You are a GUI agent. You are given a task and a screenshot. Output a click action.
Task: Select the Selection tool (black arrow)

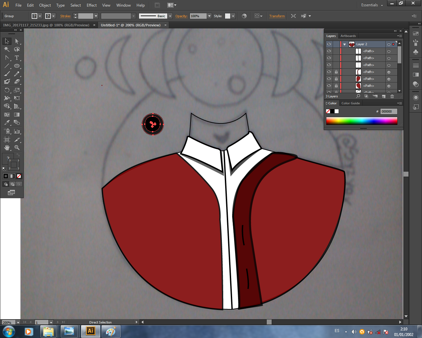click(x=7, y=41)
